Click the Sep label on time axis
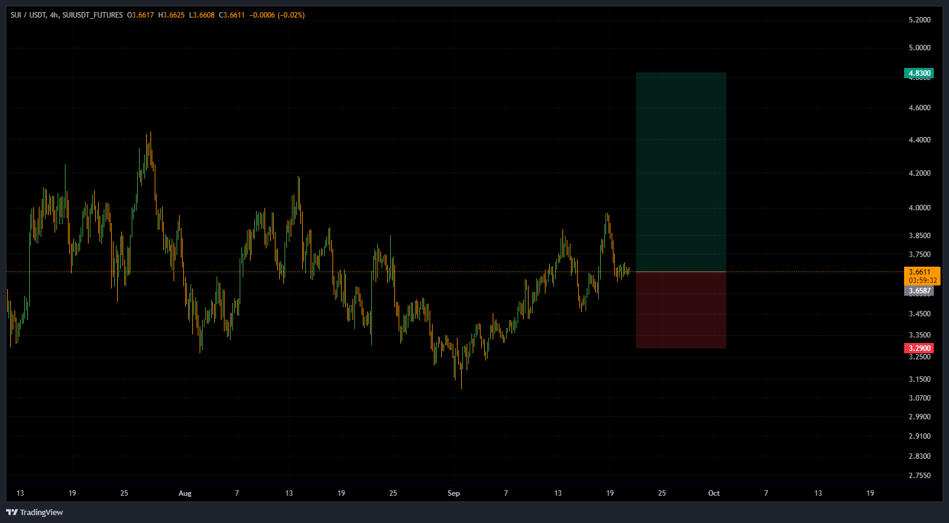 (453, 493)
